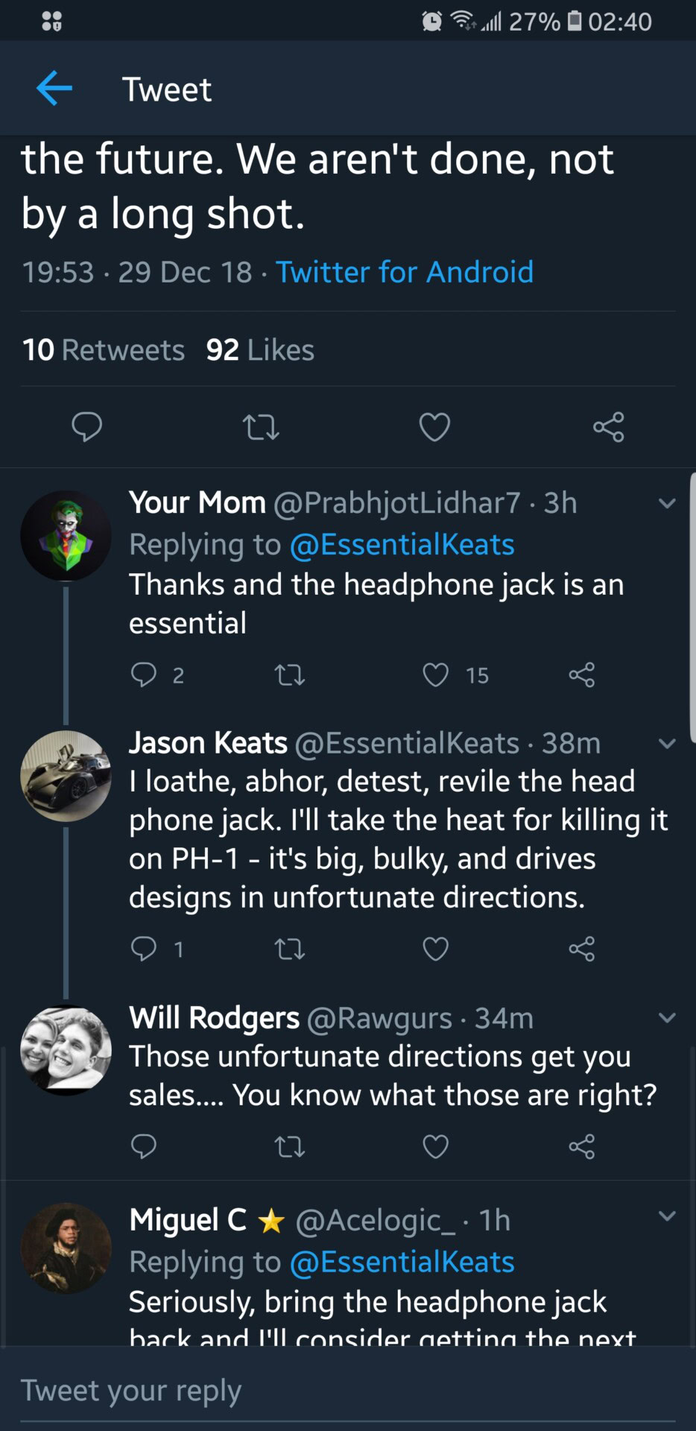Tap the reply icon under the main tweet
The image size is (696, 1431).
[x=86, y=427]
